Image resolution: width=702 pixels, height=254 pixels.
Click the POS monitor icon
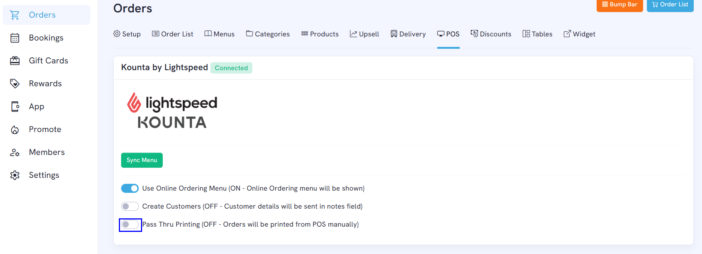point(441,34)
